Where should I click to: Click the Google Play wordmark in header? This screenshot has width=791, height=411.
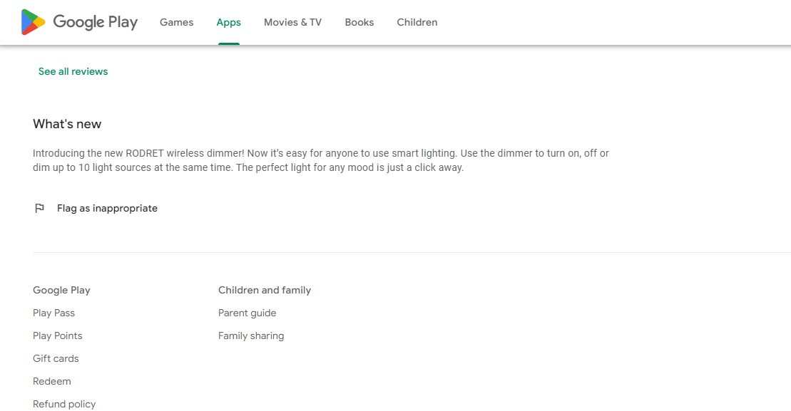pyautogui.click(x=95, y=22)
